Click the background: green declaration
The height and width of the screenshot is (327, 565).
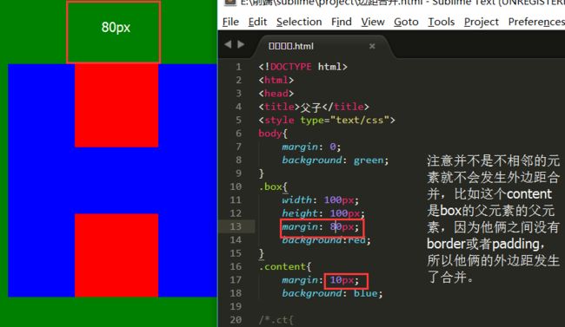[336, 160]
